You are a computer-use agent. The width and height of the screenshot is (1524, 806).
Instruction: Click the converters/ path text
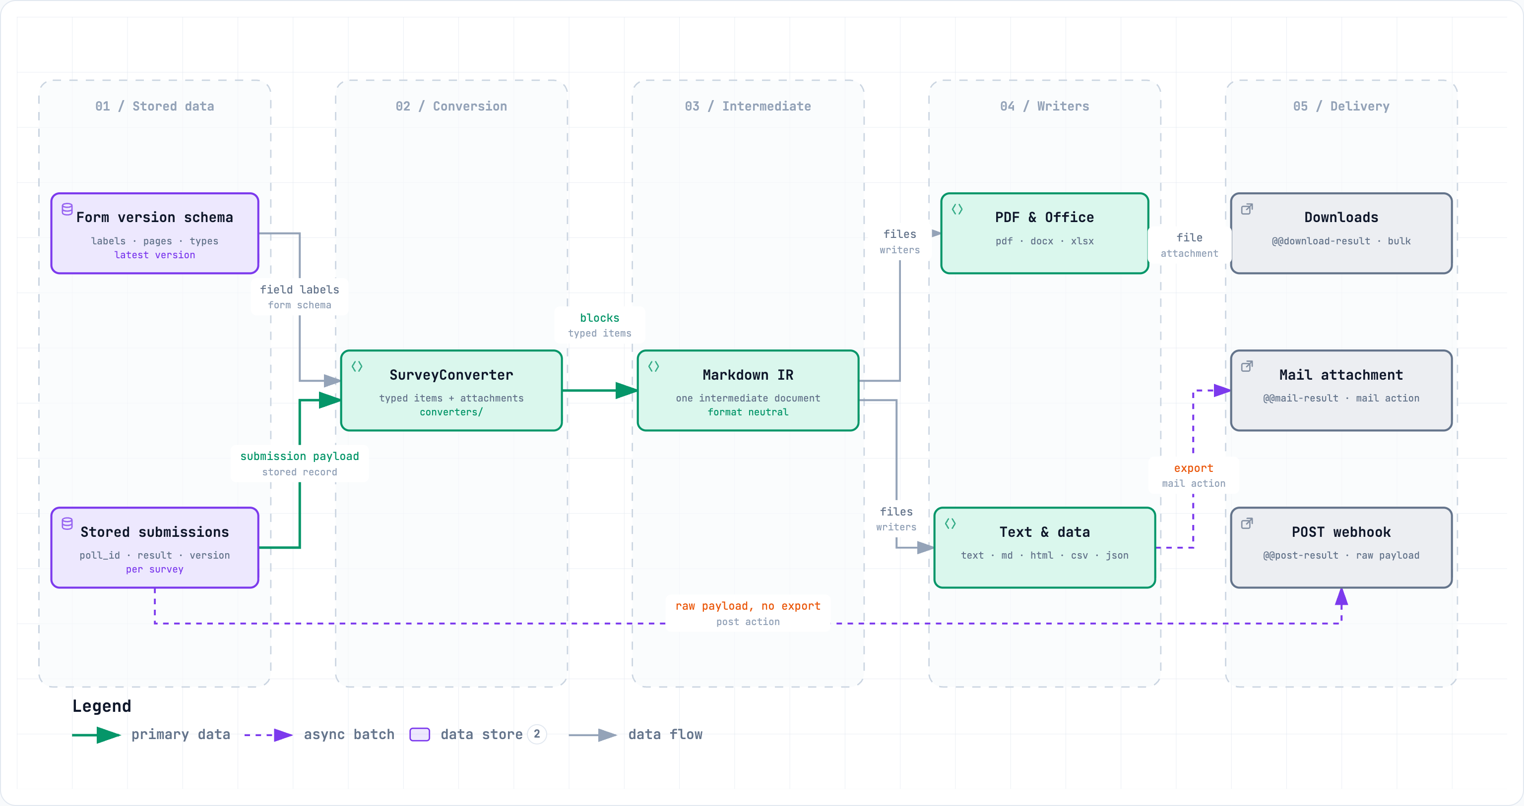tap(451, 412)
